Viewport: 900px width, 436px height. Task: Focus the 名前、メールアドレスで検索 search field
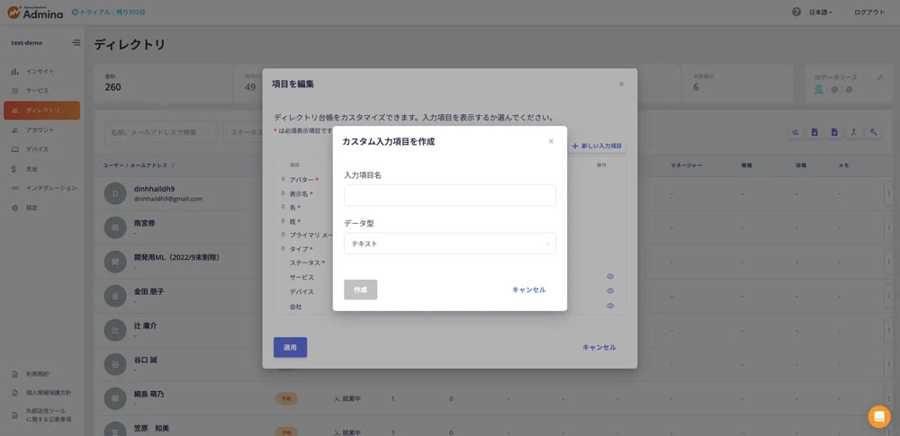161,132
